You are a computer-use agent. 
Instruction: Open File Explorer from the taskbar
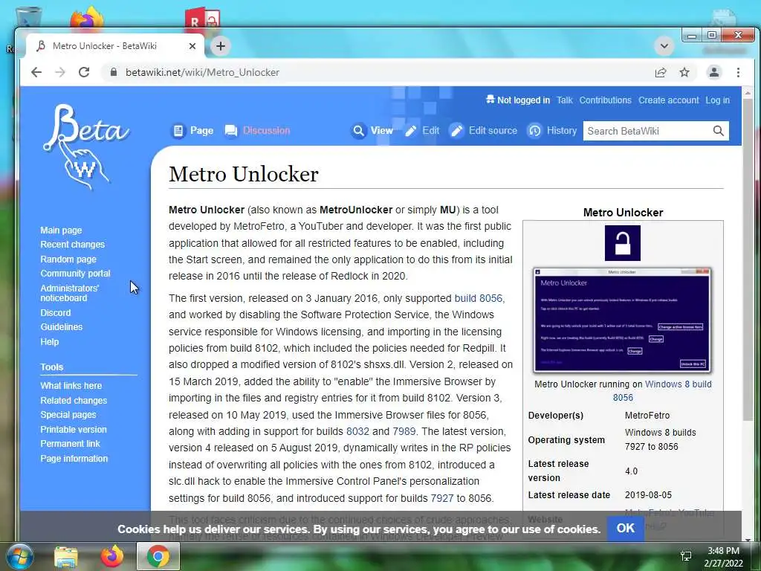66,556
